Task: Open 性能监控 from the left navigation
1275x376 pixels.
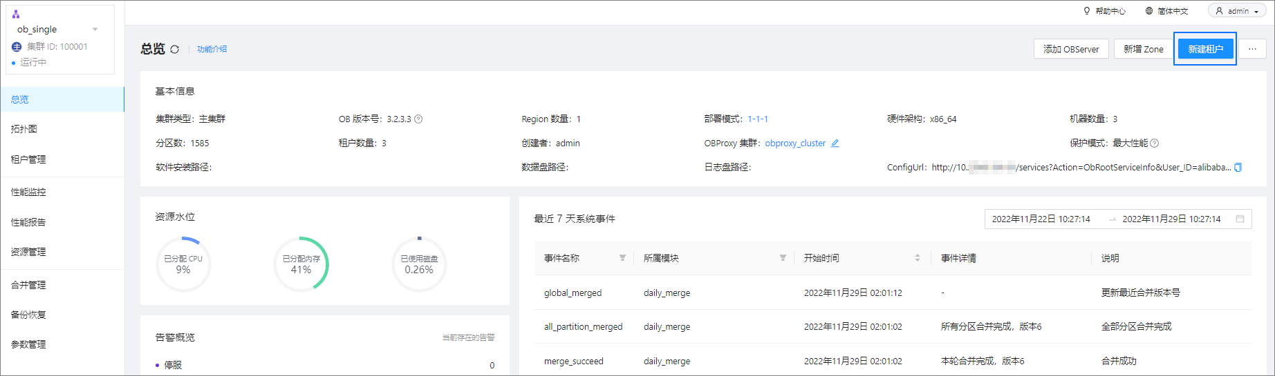Action: pos(28,192)
